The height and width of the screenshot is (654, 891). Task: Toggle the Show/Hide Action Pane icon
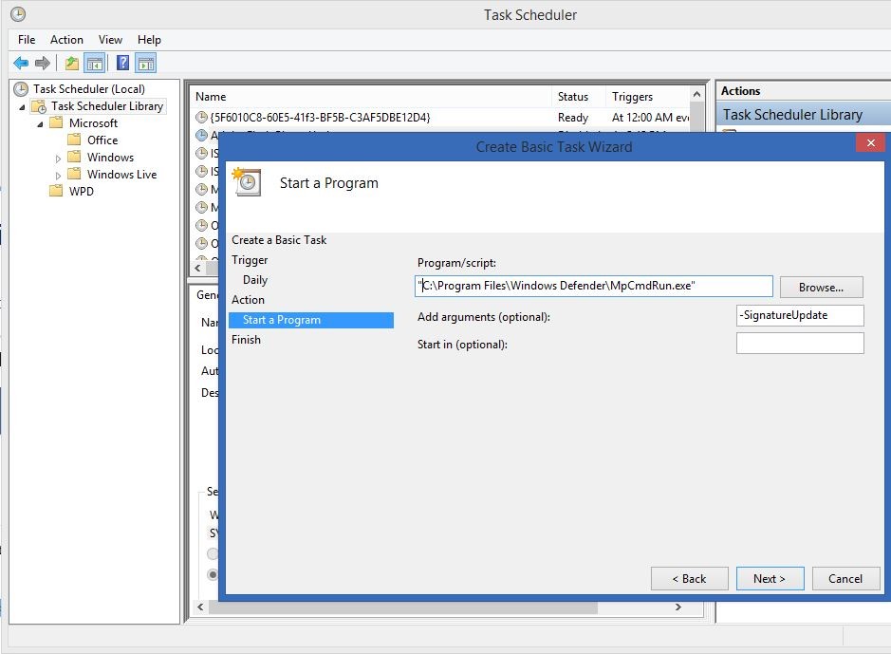click(x=145, y=64)
